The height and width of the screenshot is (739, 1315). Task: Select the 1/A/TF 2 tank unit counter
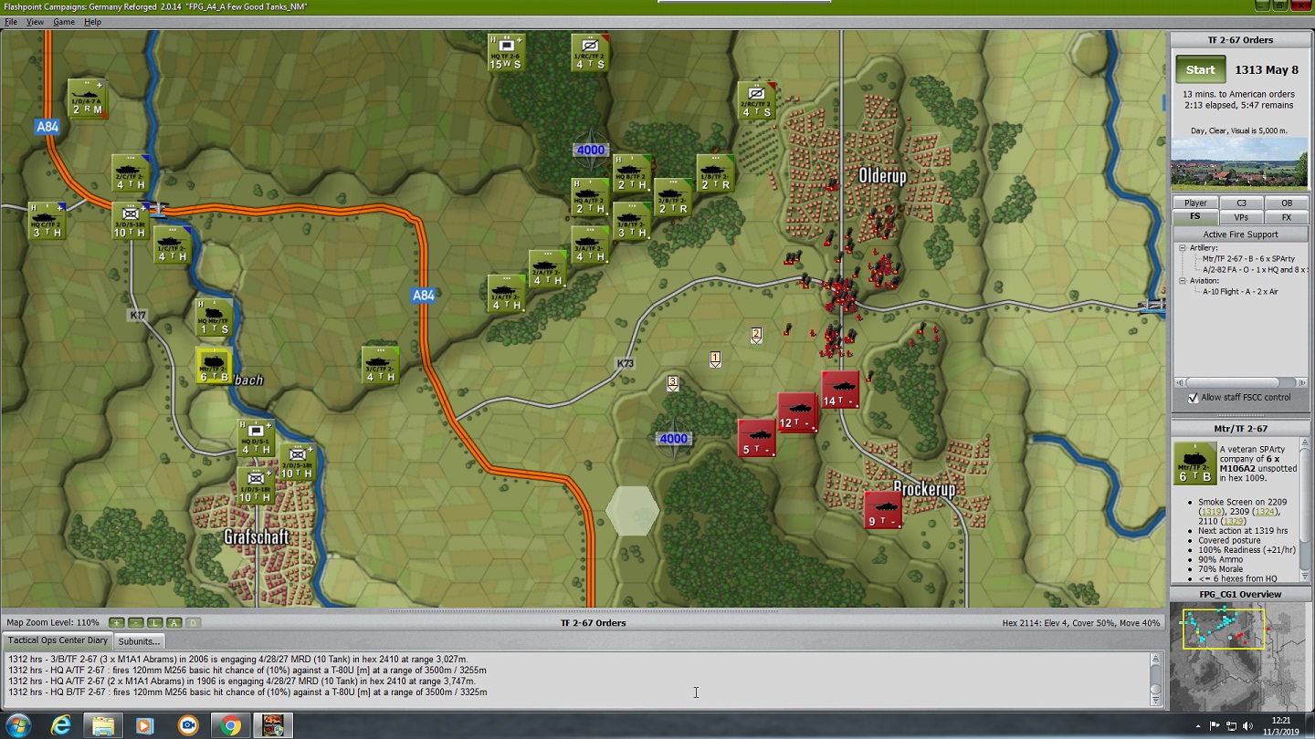point(506,293)
